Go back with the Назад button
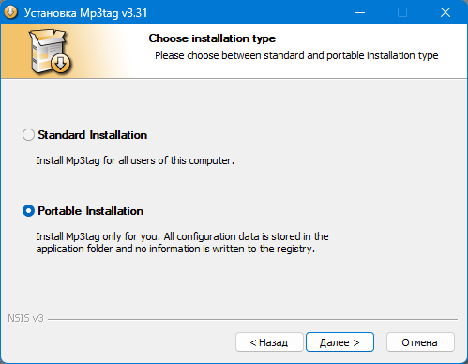Image resolution: width=468 pixels, height=364 pixels. (269, 342)
